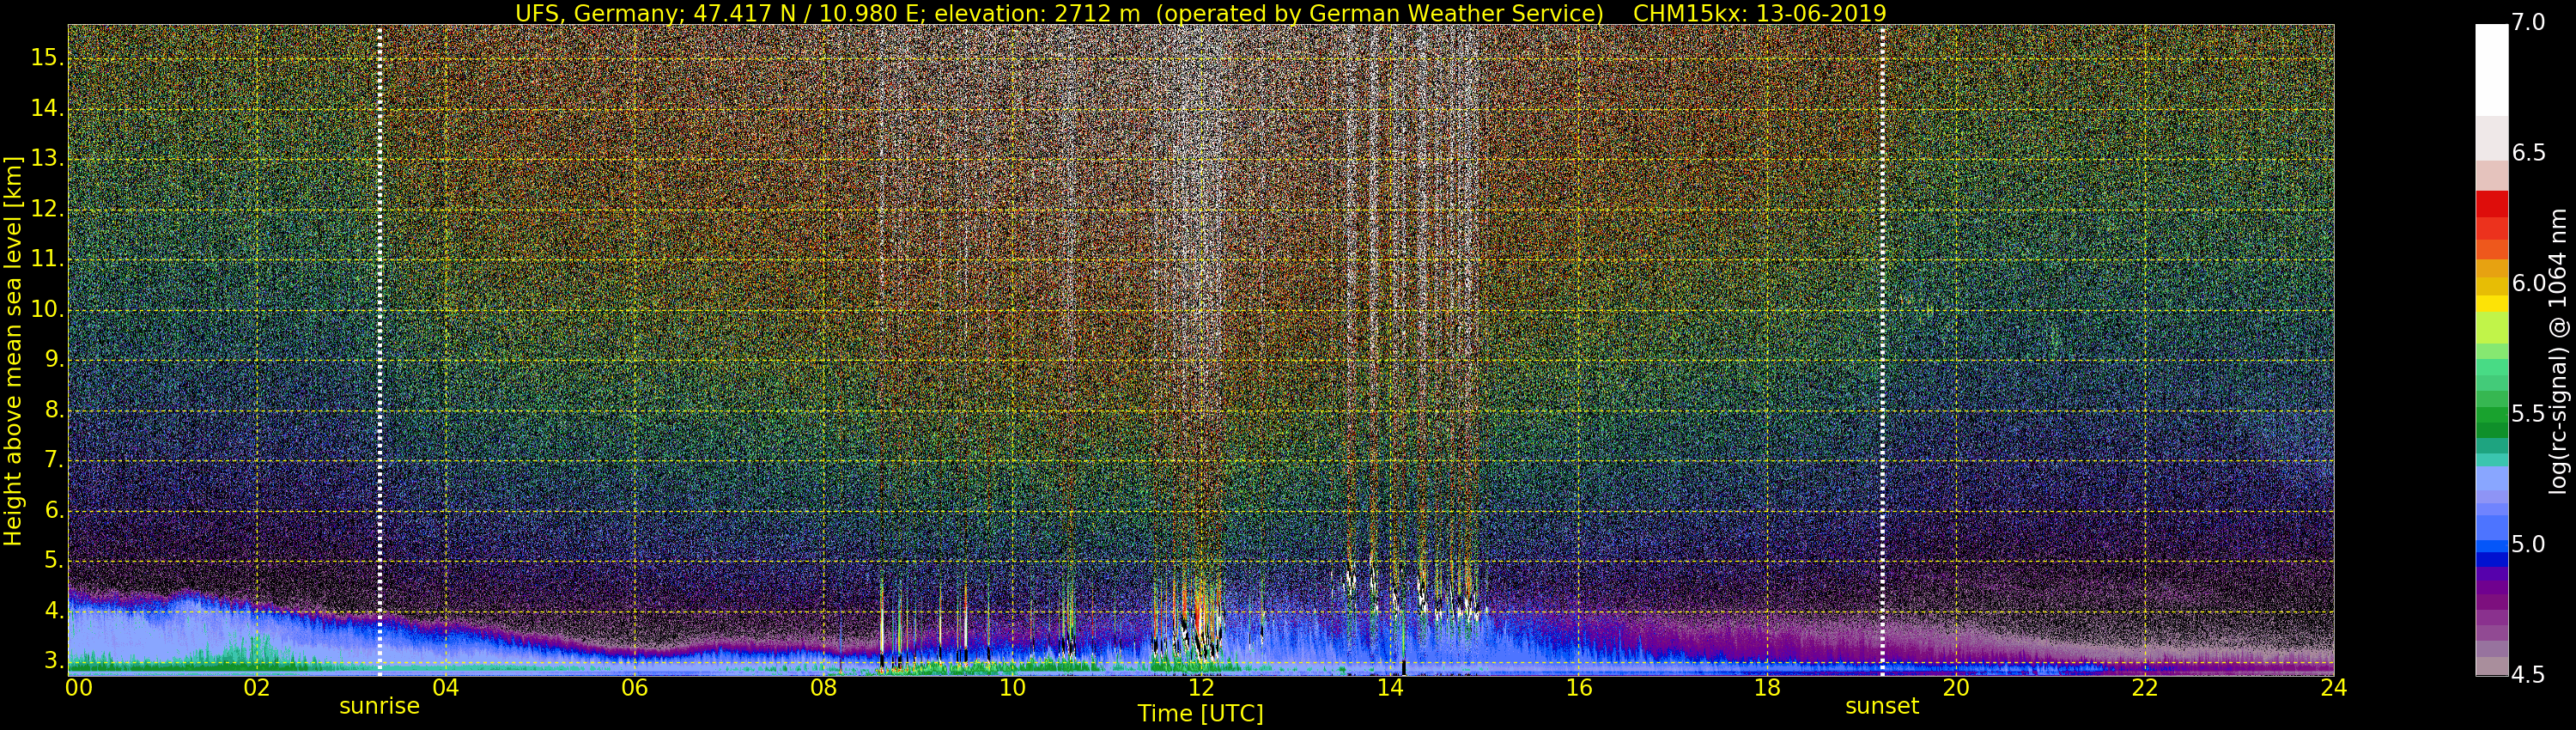The height and width of the screenshot is (730, 2576).
Task: Click colorbar tick value "4.5"
Action: coord(2529,675)
